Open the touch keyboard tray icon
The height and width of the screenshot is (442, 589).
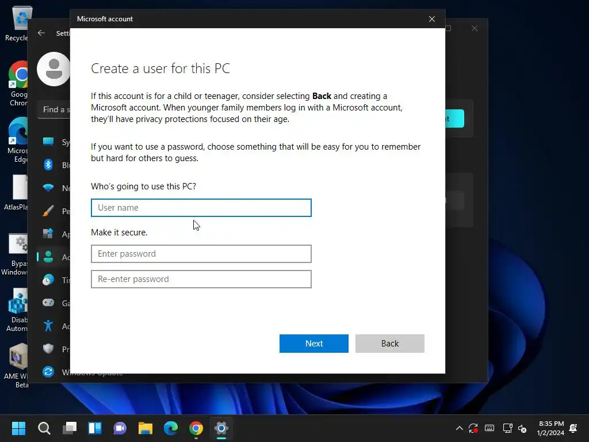tap(489, 428)
